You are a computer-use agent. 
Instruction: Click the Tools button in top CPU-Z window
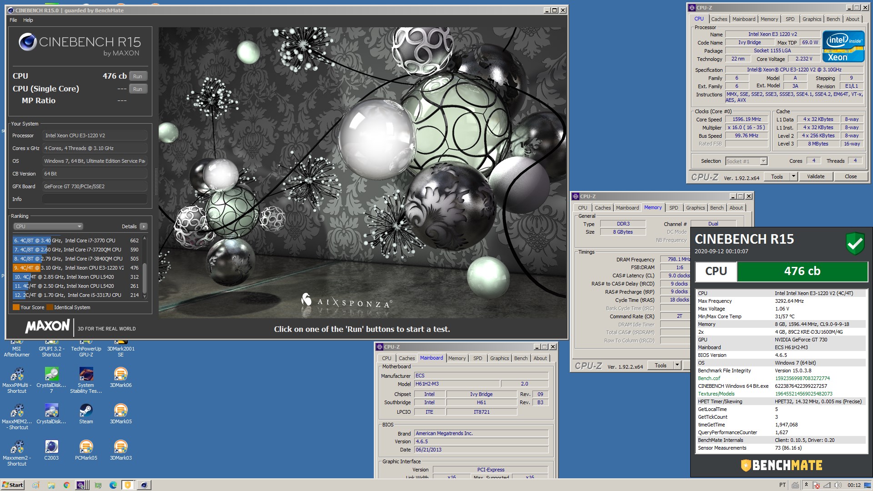pyautogui.click(x=777, y=176)
